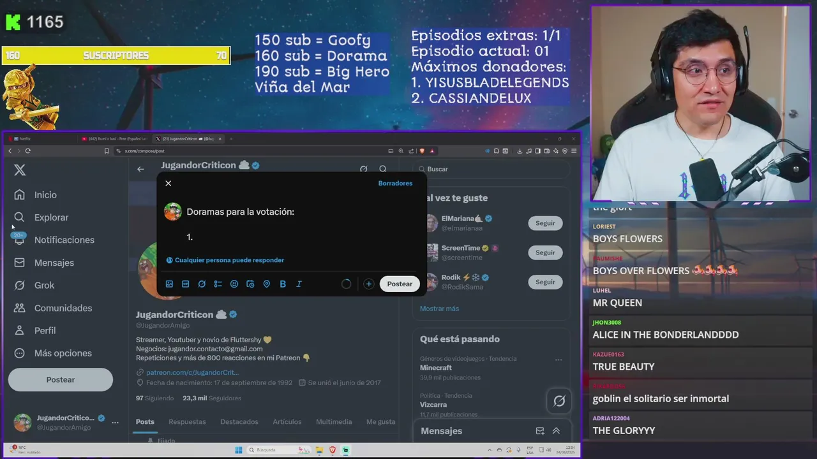
Task: Click Grok icon in profile header
Action: (363, 169)
